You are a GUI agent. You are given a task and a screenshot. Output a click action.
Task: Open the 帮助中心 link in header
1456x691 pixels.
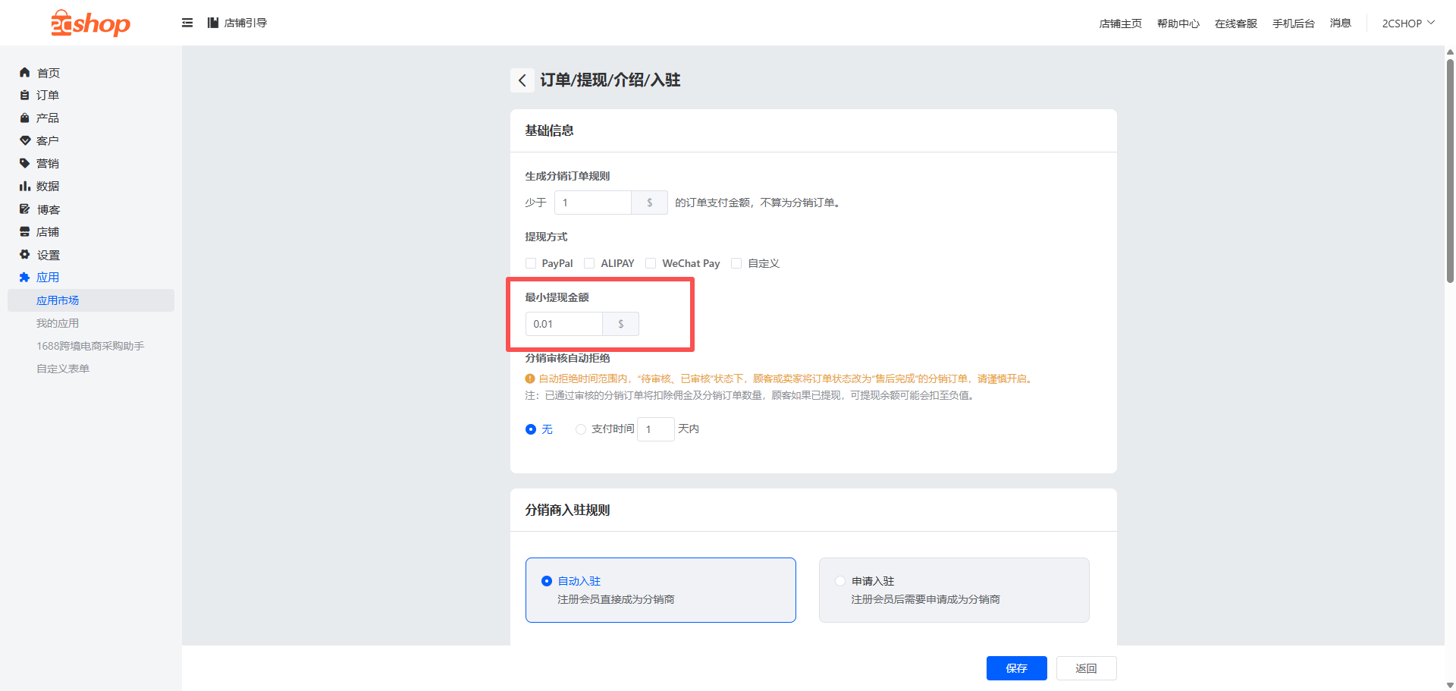pyautogui.click(x=1178, y=24)
